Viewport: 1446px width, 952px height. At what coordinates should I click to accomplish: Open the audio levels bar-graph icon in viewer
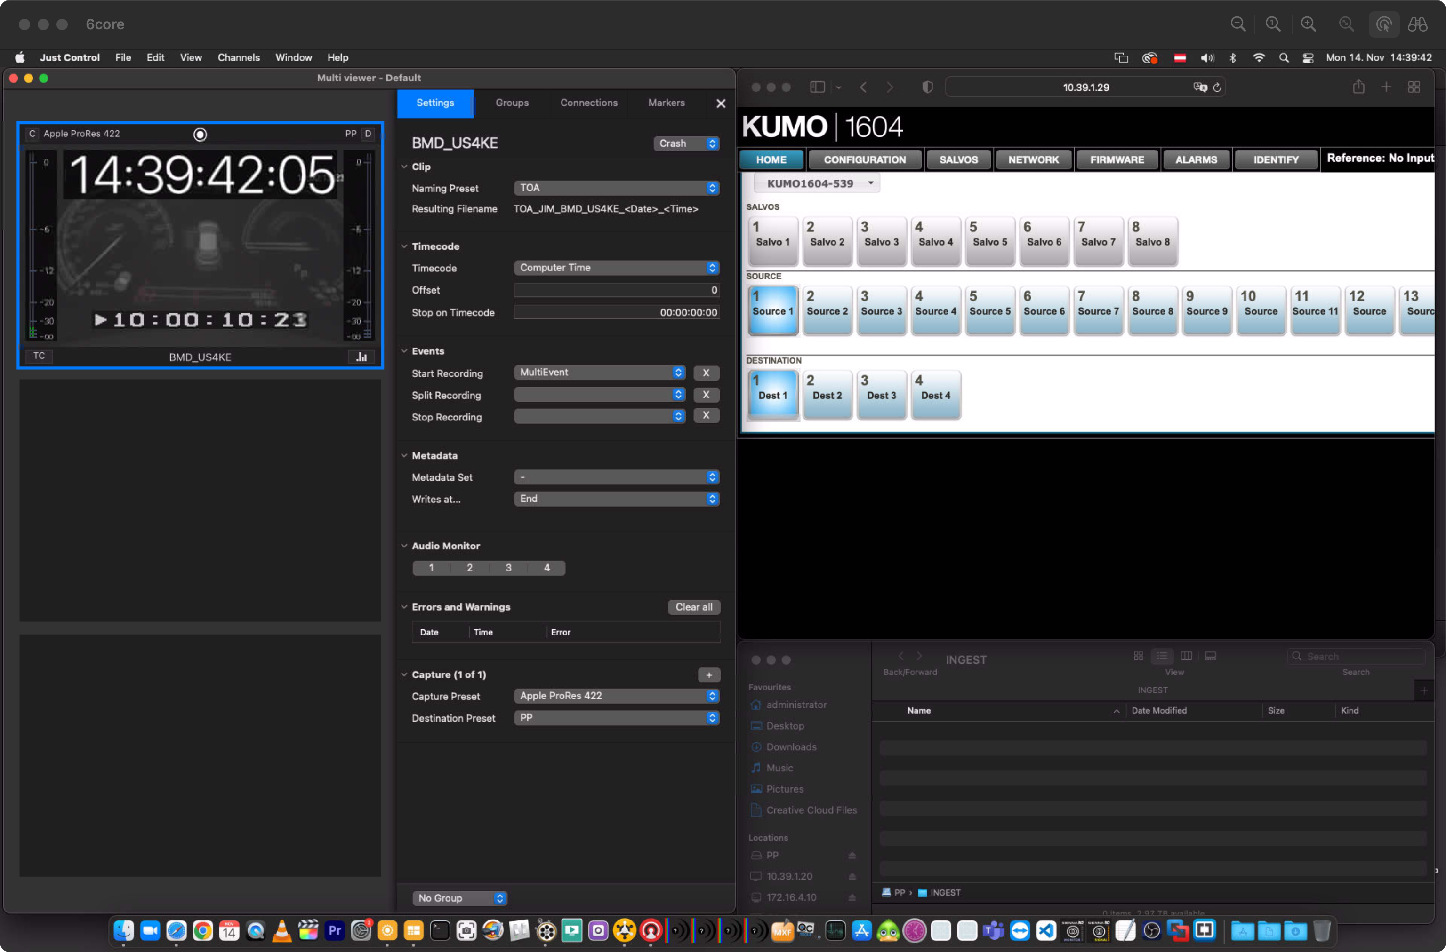tap(361, 357)
